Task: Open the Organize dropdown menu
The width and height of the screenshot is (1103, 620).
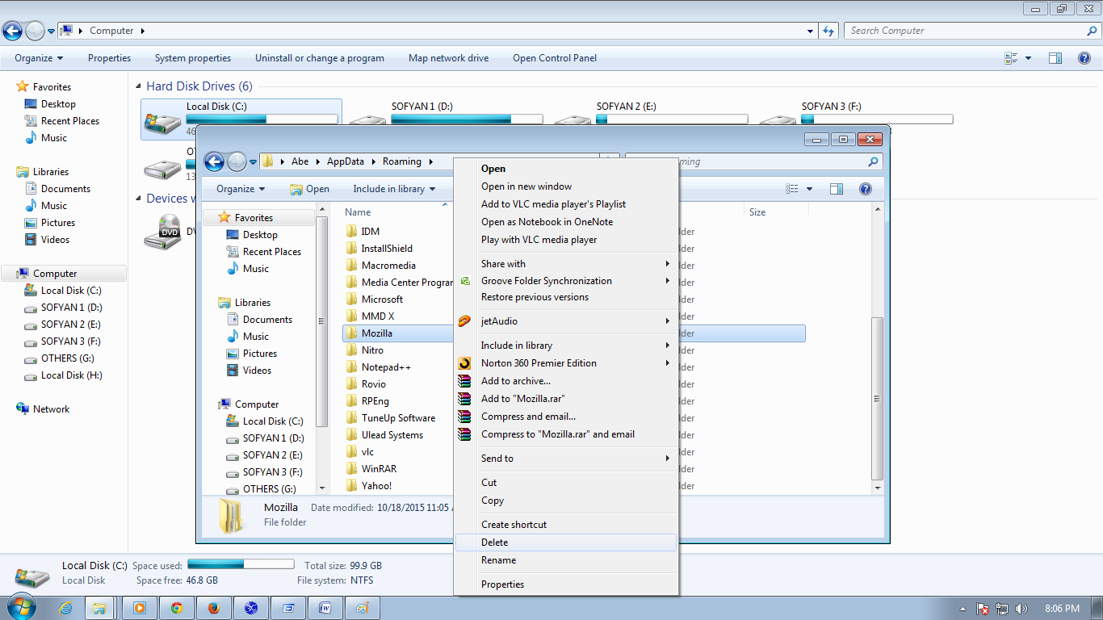Action: [237, 188]
